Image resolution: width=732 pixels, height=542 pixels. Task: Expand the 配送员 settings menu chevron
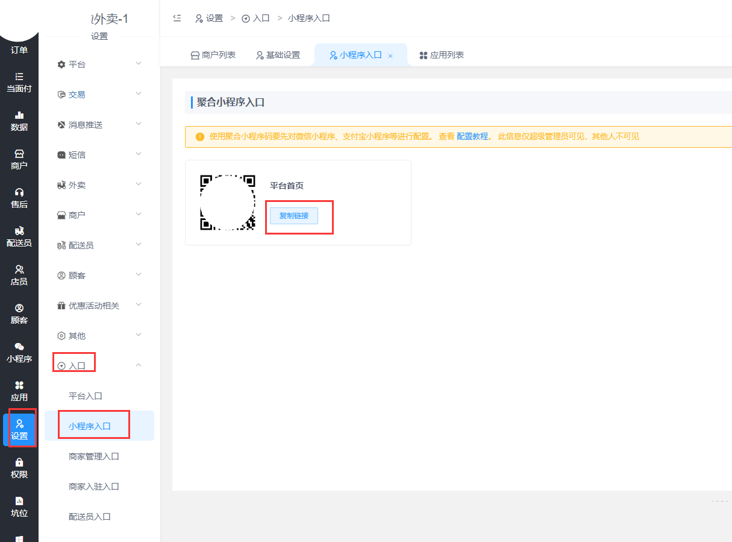[139, 244]
